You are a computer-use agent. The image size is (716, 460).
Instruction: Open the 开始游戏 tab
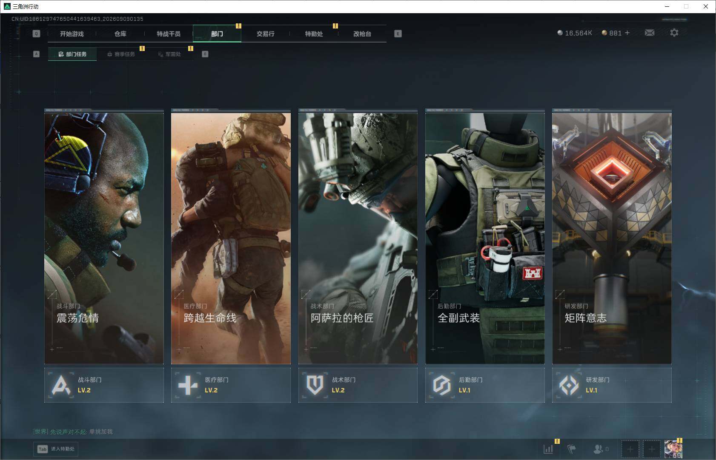pos(72,34)
